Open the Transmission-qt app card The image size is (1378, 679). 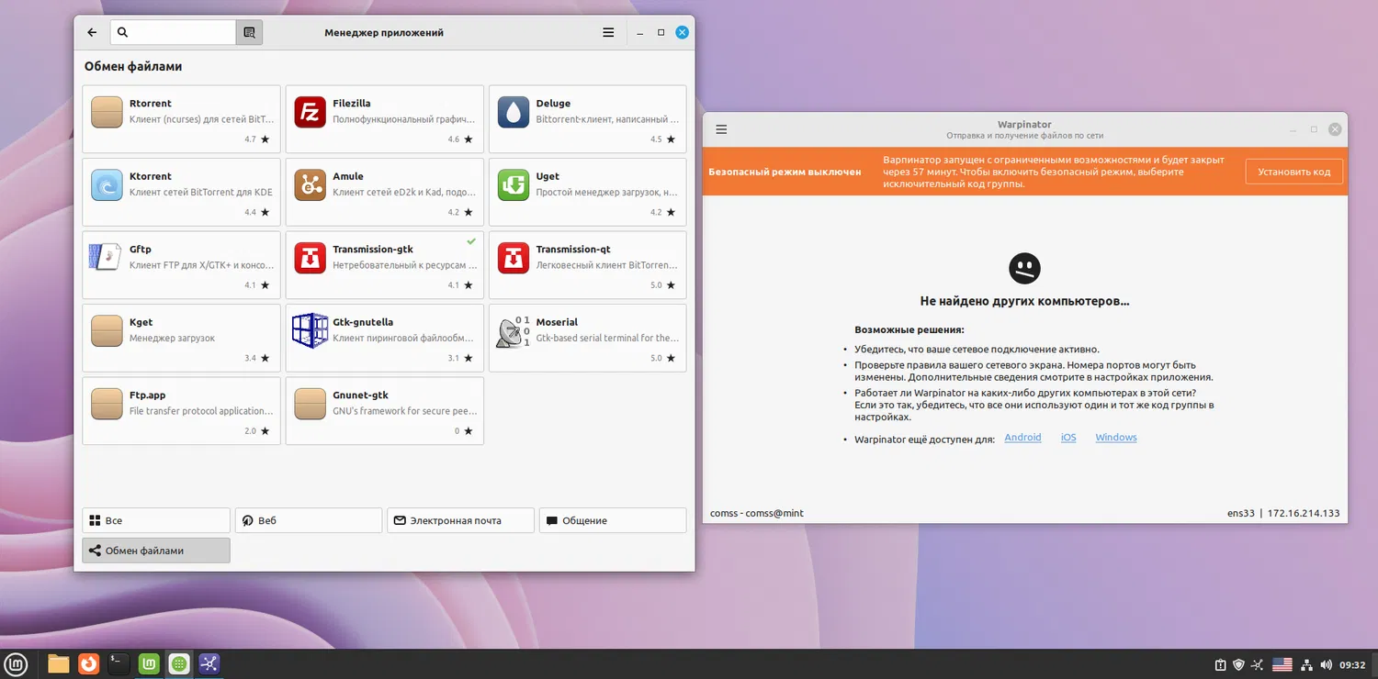click(588, 265)
